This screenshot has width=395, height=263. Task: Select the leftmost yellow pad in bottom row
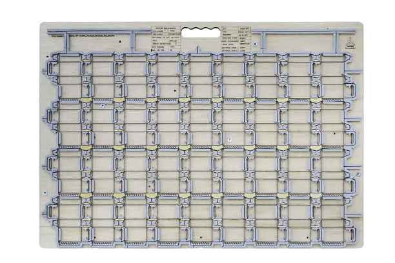click(x=86, y=195)
